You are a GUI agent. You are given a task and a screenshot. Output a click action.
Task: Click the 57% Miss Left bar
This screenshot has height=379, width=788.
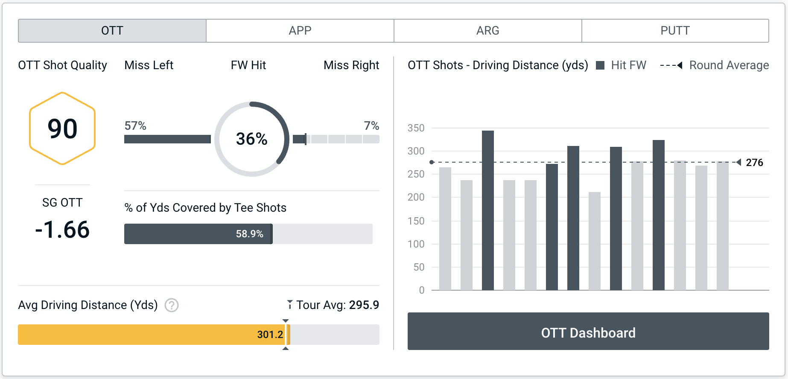[x=167, y=139]
